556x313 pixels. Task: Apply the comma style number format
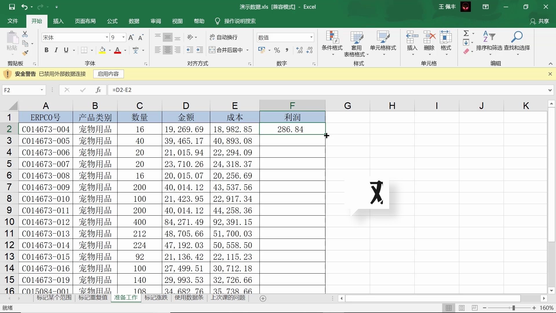287,50
